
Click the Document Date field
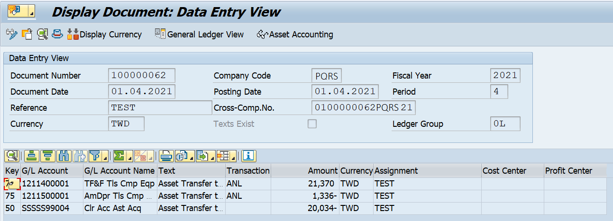[x=142, y=91]
